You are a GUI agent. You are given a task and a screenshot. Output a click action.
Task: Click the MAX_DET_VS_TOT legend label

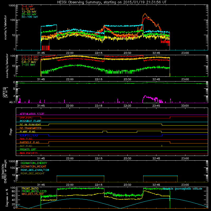point(33,194)
